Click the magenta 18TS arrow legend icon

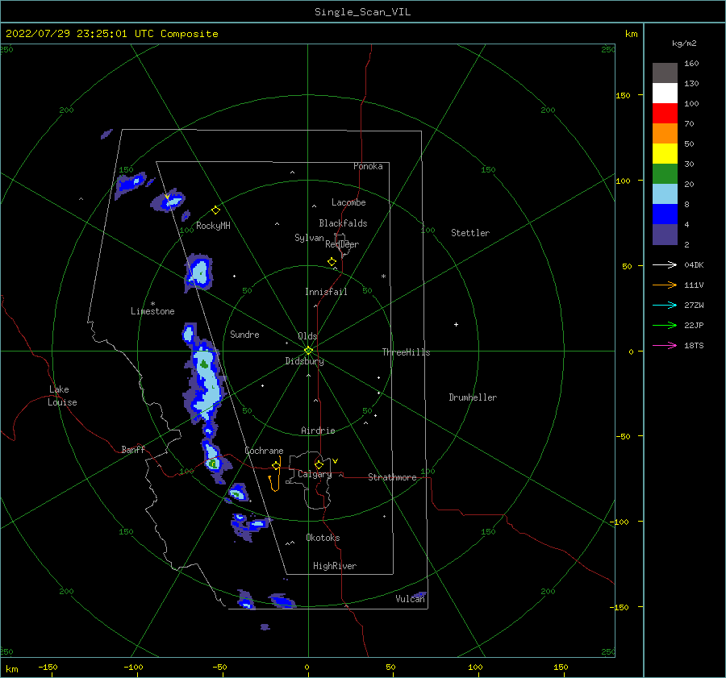(x=665, y=345)
